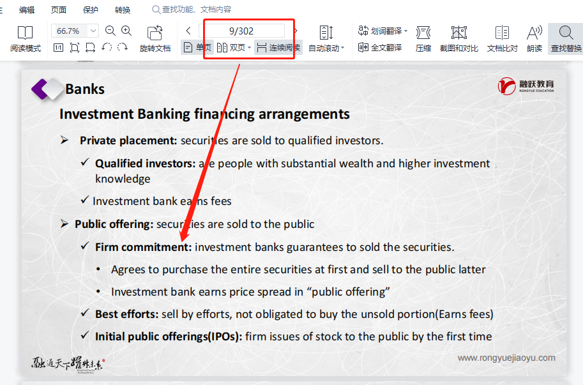Open 文档比对 document comparison

coord(502,38)
